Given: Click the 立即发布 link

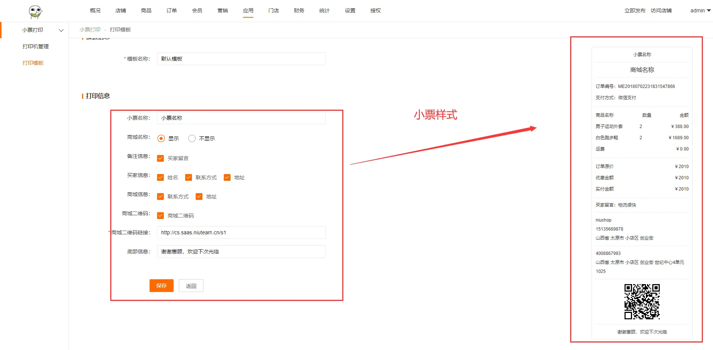Looking at the screenshot, I should (x=635, y=10).
